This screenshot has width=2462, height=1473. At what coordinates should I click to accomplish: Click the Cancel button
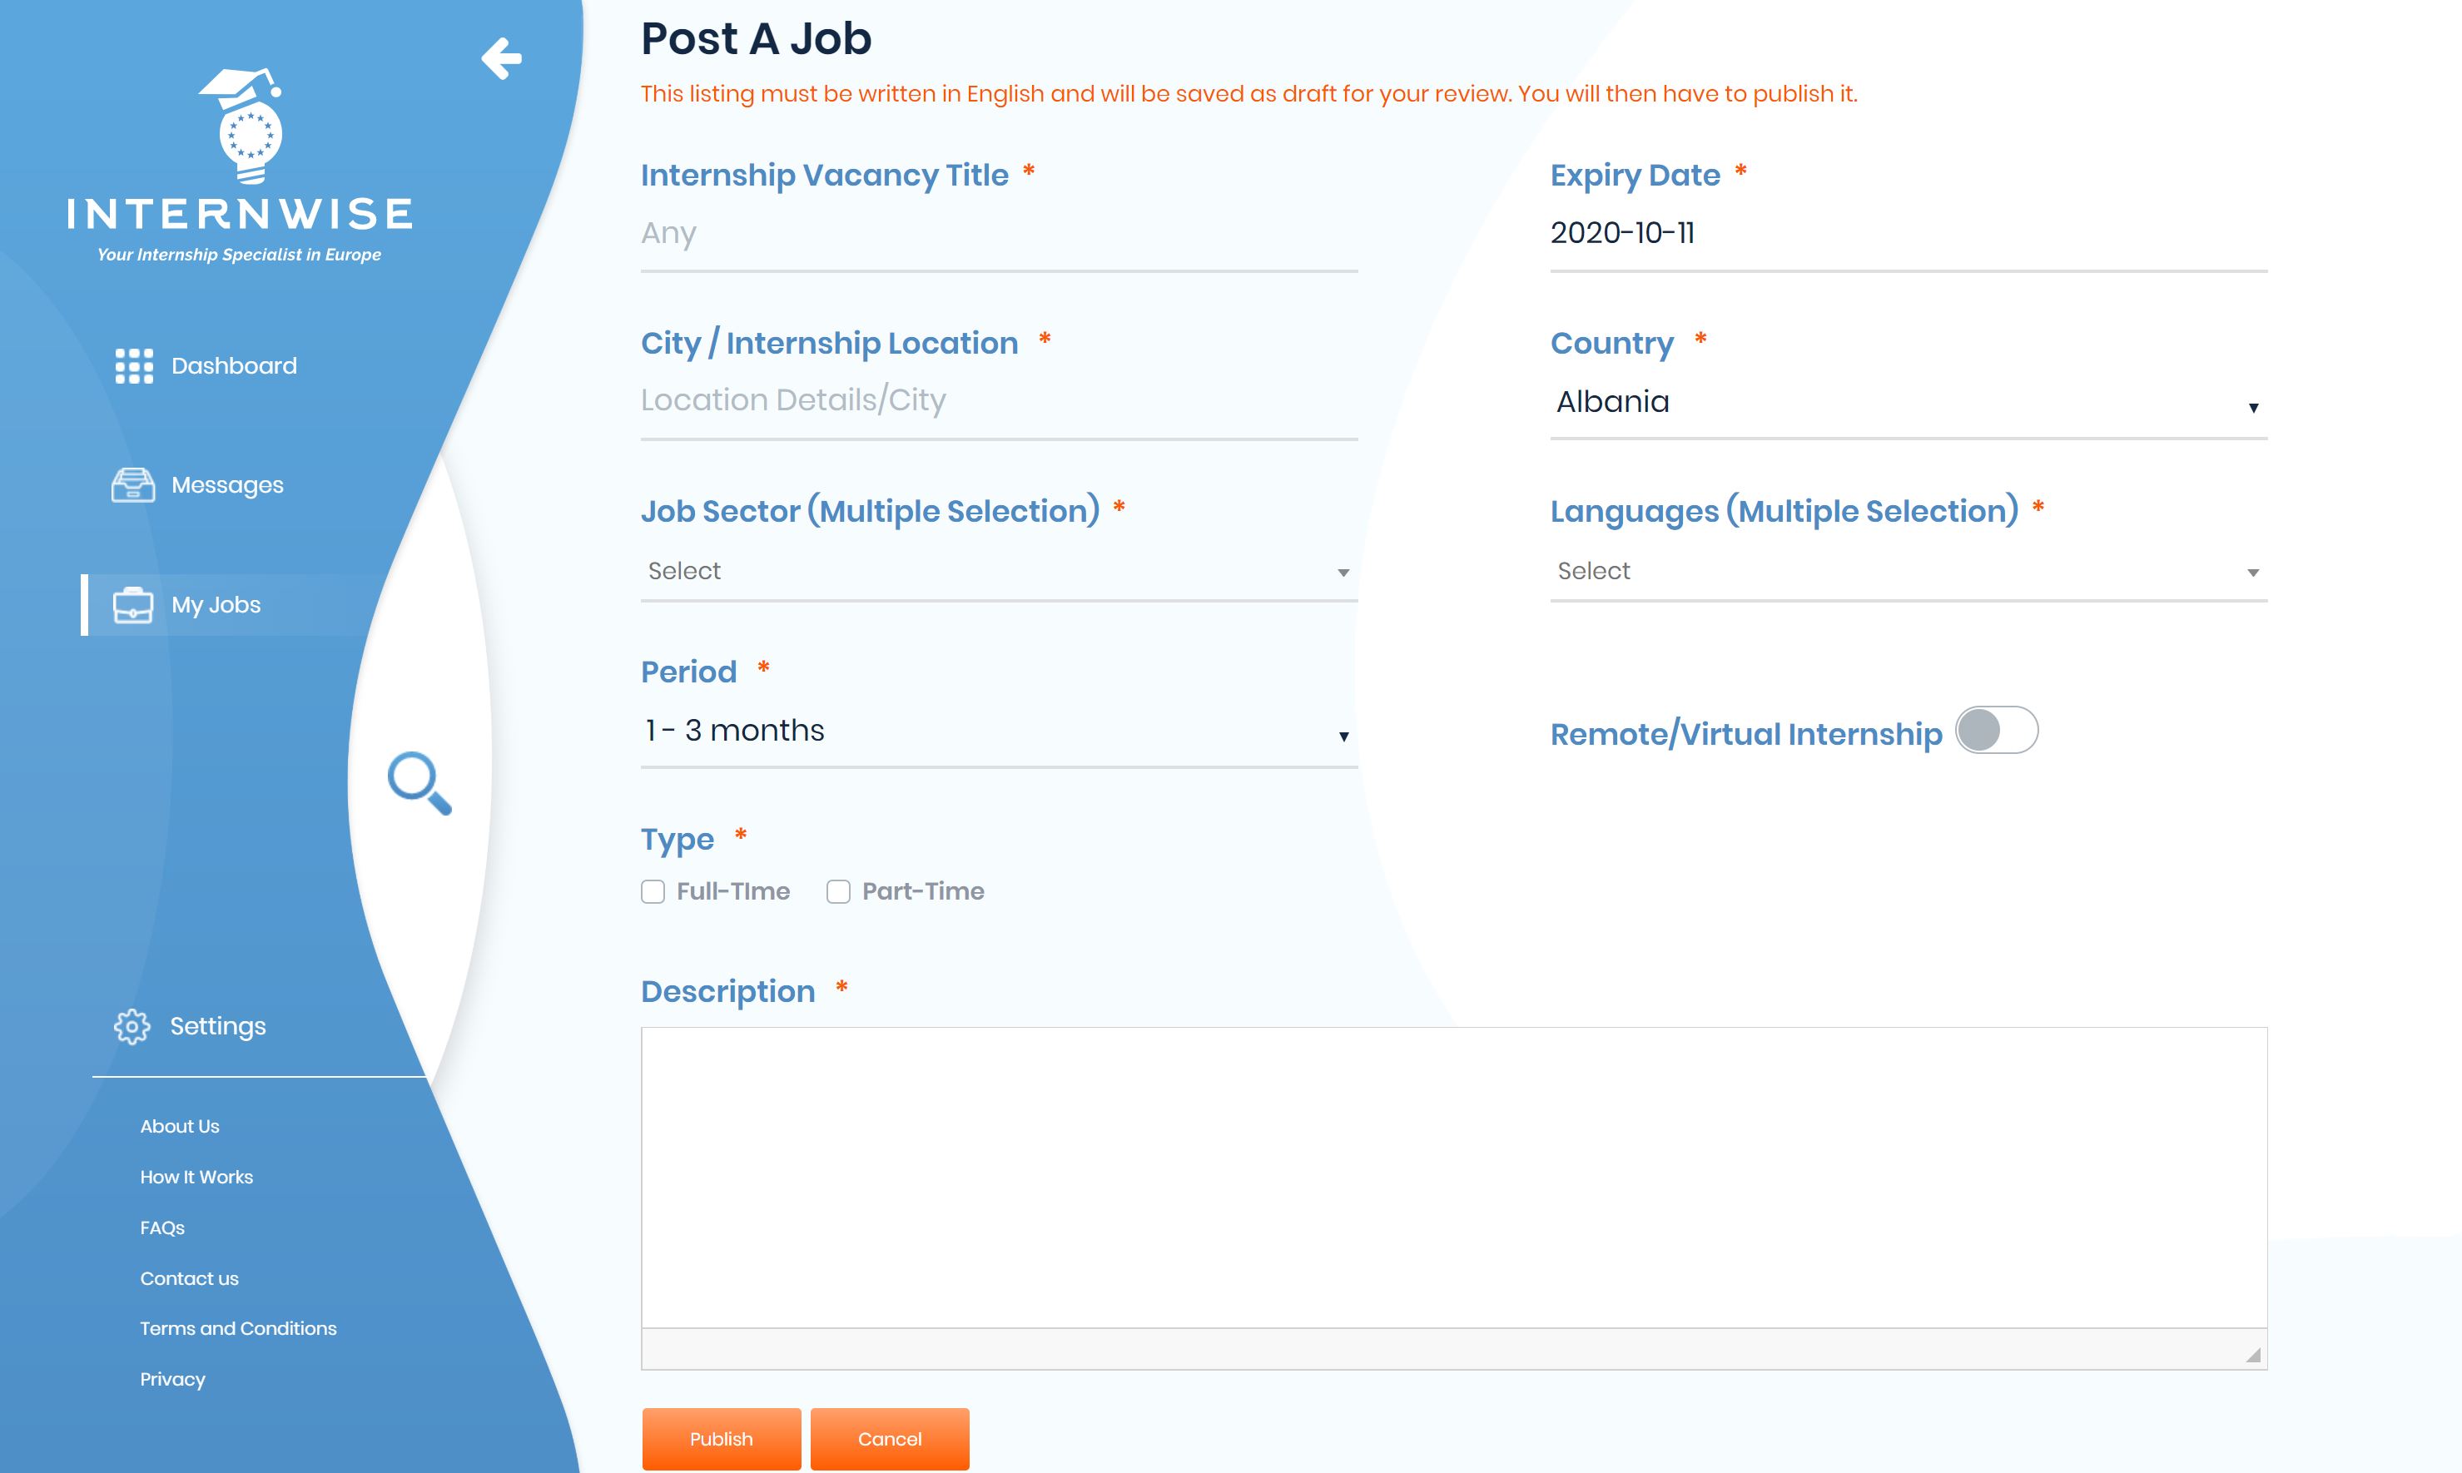[889, 1438]
